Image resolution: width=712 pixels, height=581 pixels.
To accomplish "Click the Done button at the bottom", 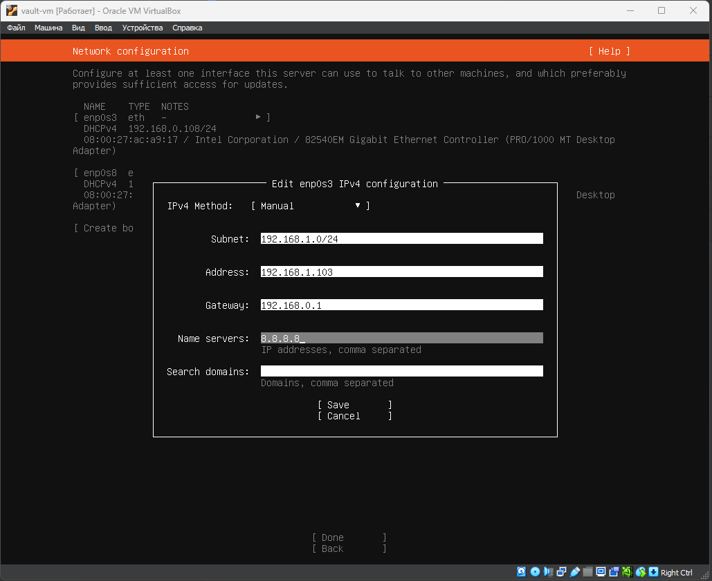I will pos(349,537).
